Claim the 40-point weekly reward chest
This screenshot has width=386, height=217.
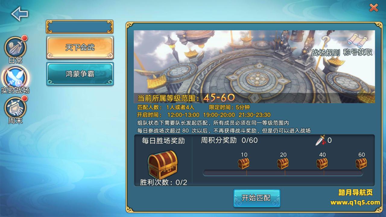coord(322,164)
